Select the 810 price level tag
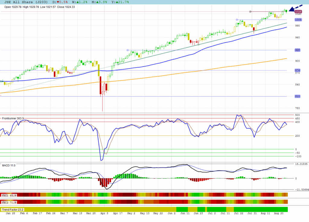309x222 pixels. click(x=297, y=96)
